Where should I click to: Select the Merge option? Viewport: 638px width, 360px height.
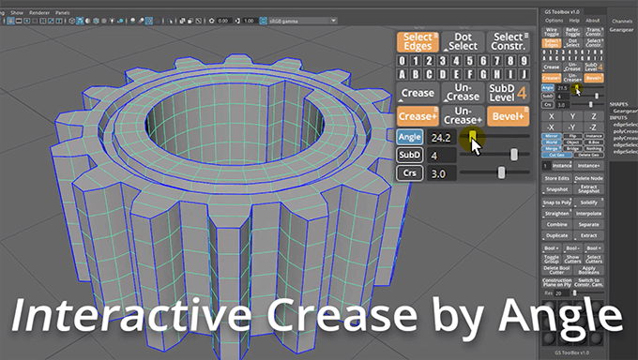point(552,148)
